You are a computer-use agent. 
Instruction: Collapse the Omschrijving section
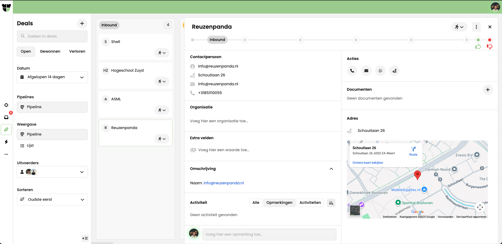(x=331, y=169)
